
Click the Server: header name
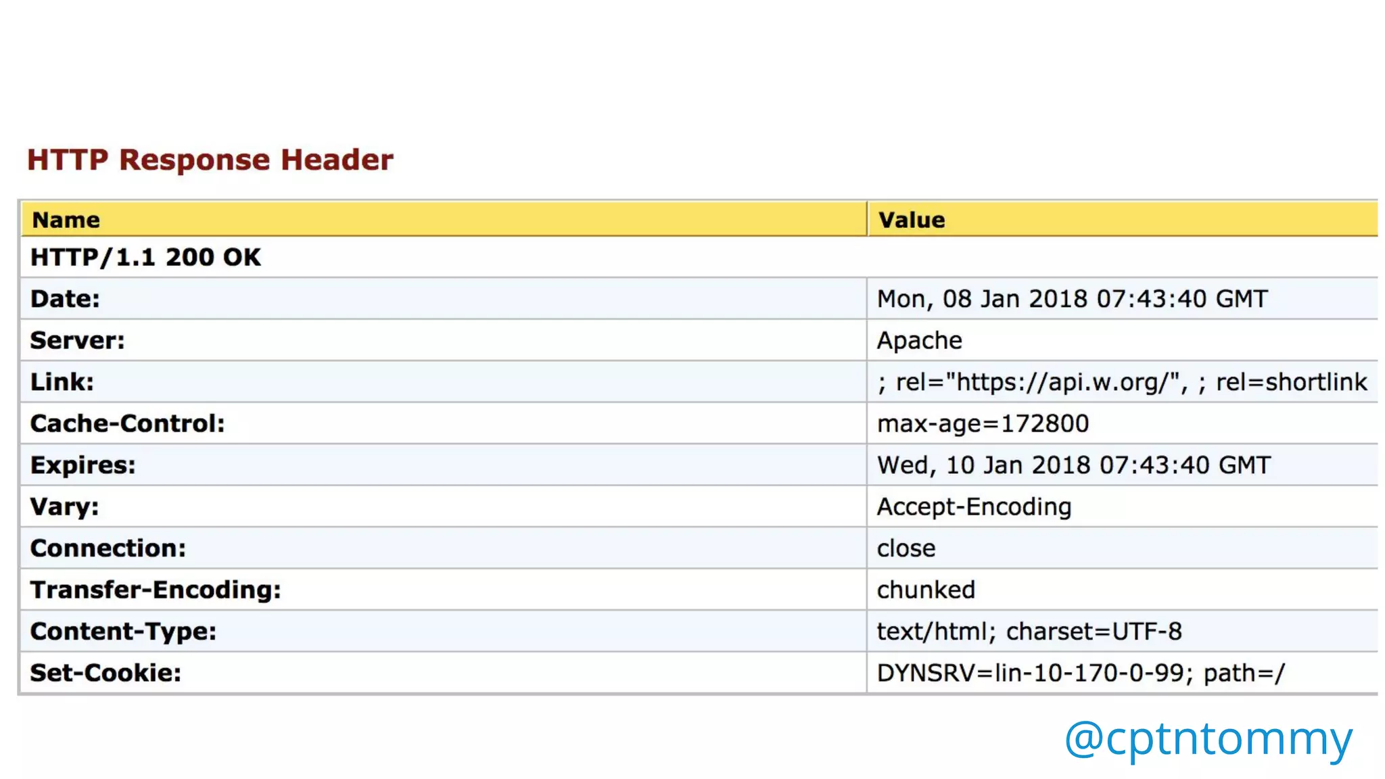pyautogui.click(x=77, y=340)
